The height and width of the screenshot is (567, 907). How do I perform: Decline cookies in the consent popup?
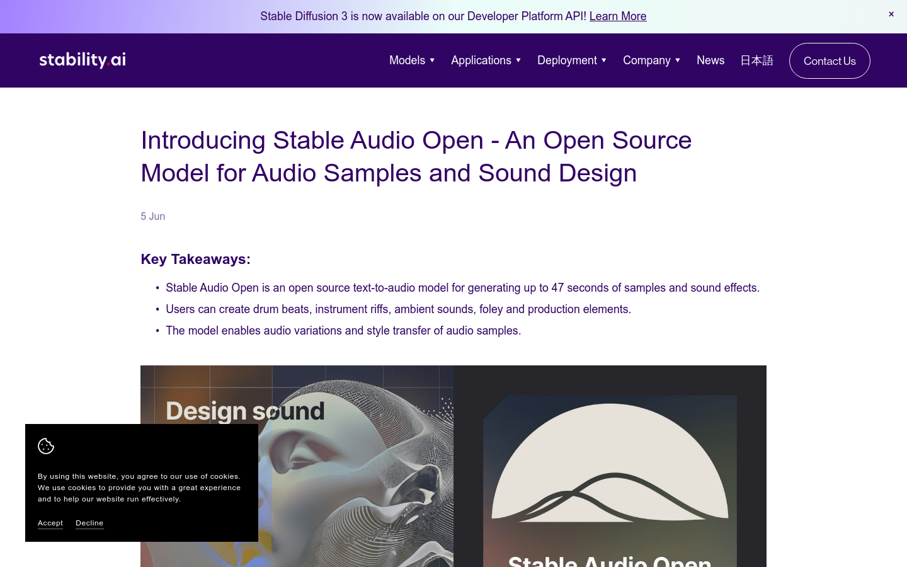89,523
